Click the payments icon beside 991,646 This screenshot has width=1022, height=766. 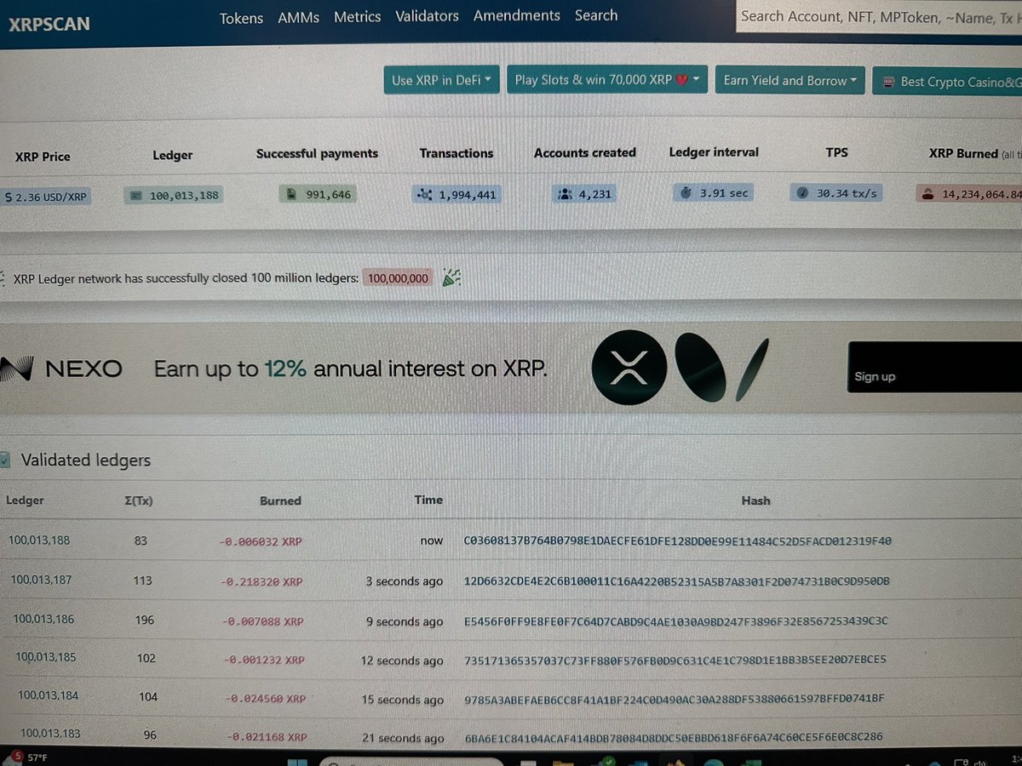tap(291, 195)
